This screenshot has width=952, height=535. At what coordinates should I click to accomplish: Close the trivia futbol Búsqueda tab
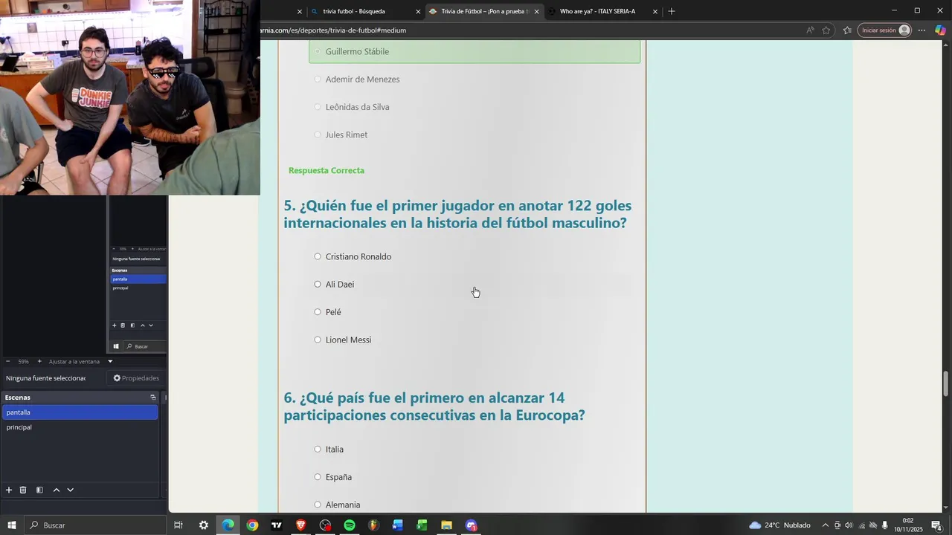click(418, 11)
